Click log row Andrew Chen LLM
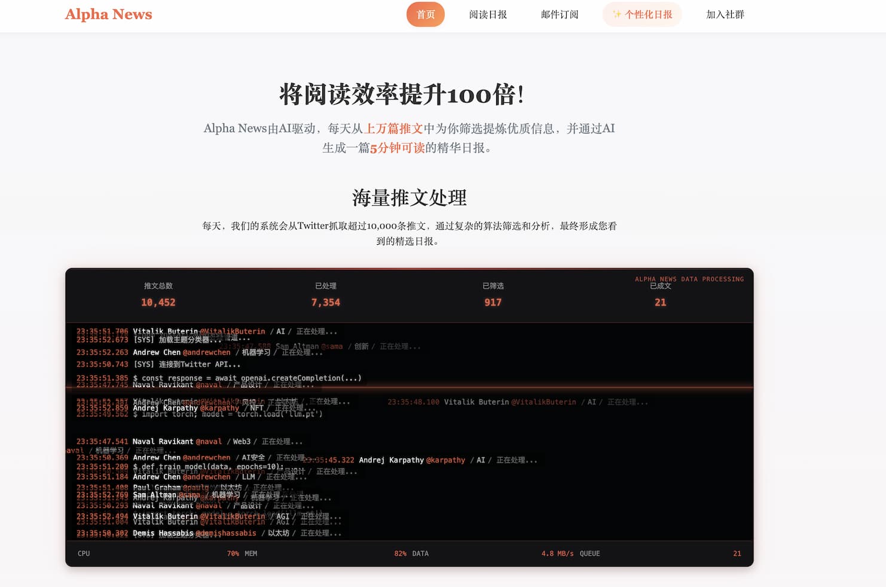Image resolution: width=886 pixels, height=587 pixels. (x=191, y=477)
